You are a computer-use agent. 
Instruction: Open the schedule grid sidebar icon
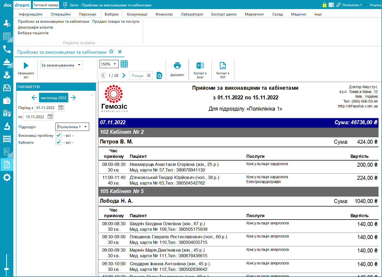7,36
